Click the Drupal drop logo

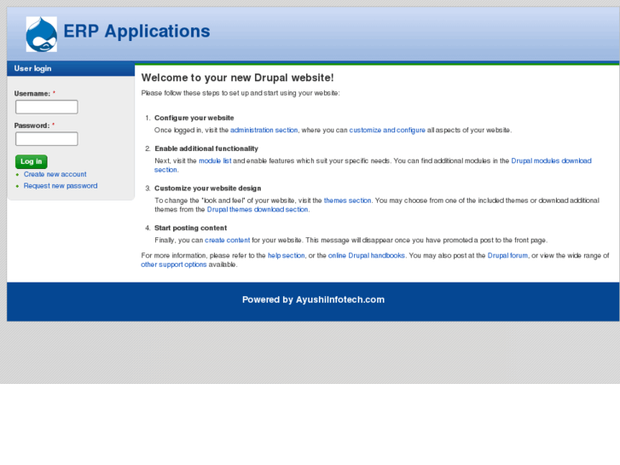[42, 34]
